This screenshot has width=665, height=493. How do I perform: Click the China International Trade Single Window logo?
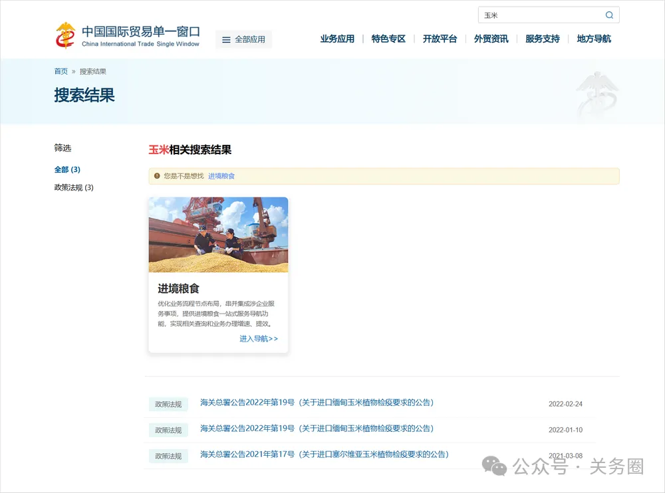pos(127,36)
